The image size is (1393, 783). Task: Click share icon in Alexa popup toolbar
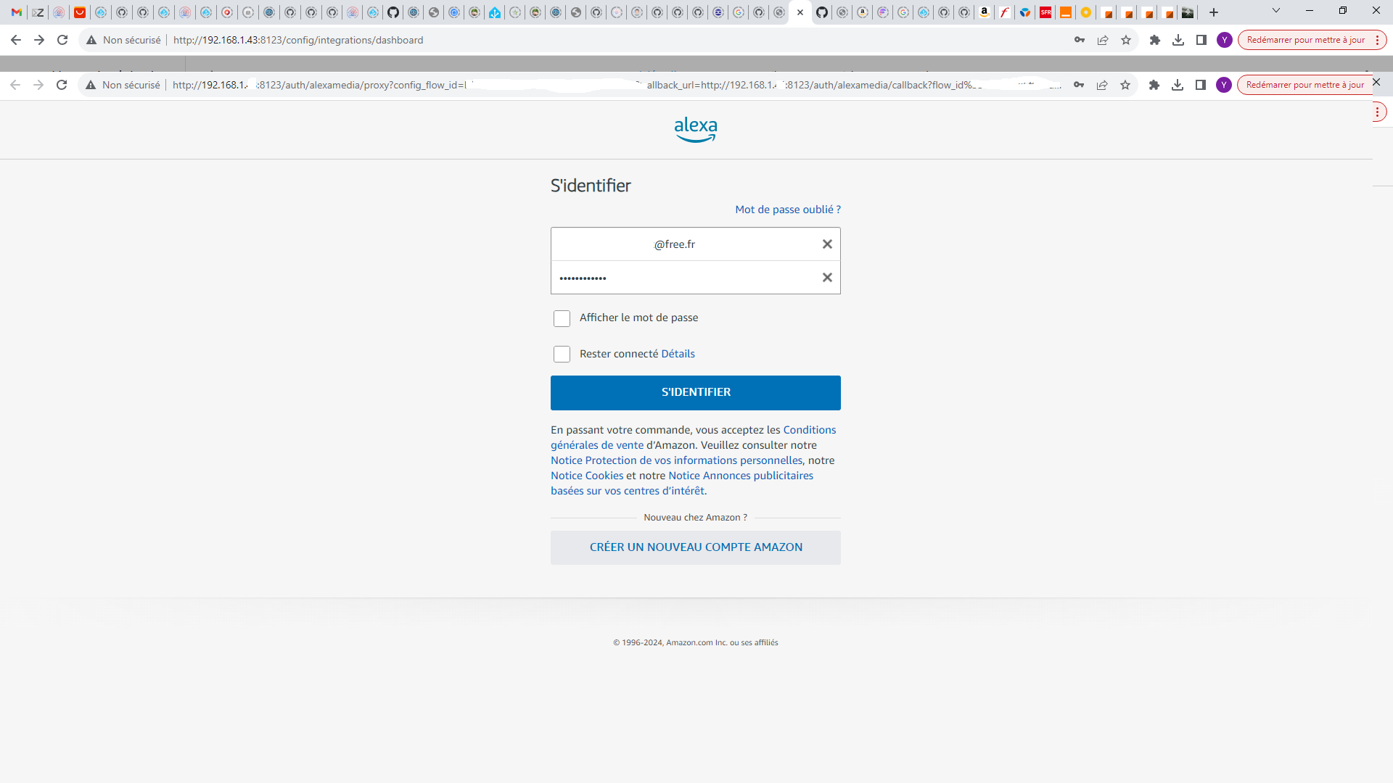tap(1102, 85)
